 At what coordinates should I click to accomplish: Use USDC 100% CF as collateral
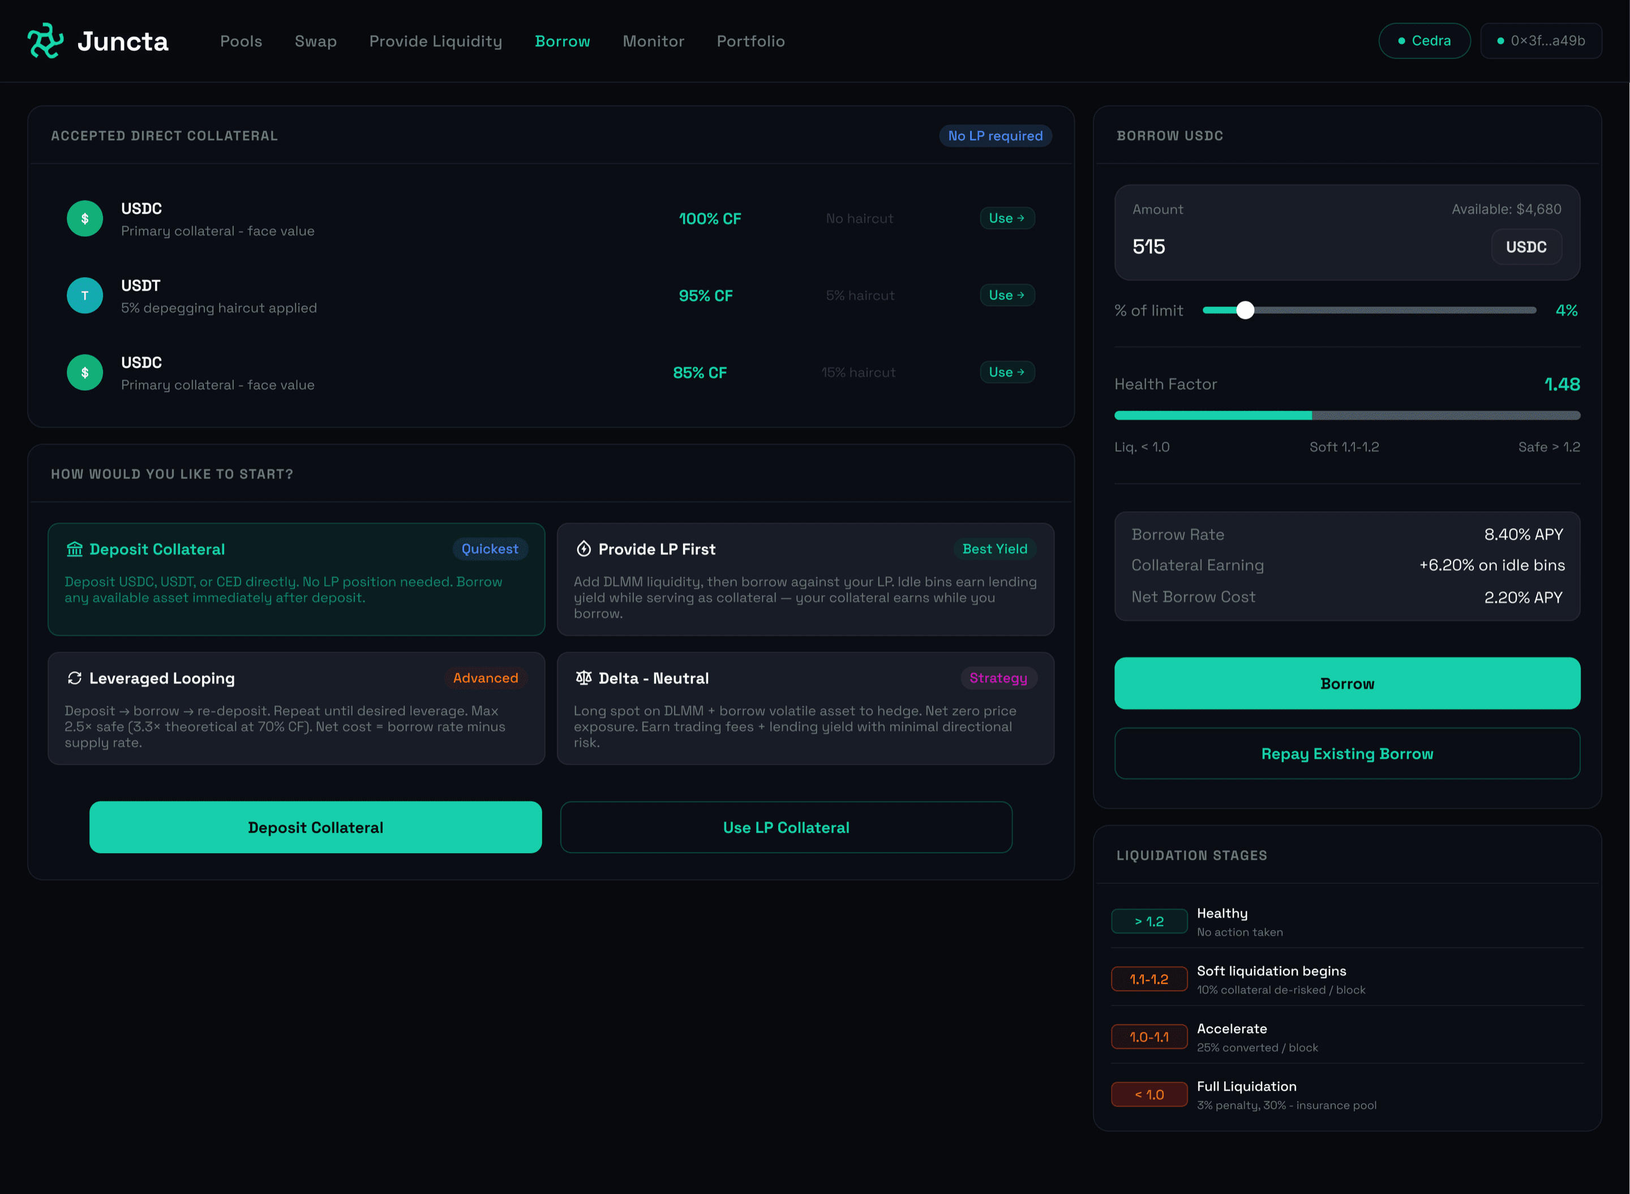click(x=1007, y=219)
